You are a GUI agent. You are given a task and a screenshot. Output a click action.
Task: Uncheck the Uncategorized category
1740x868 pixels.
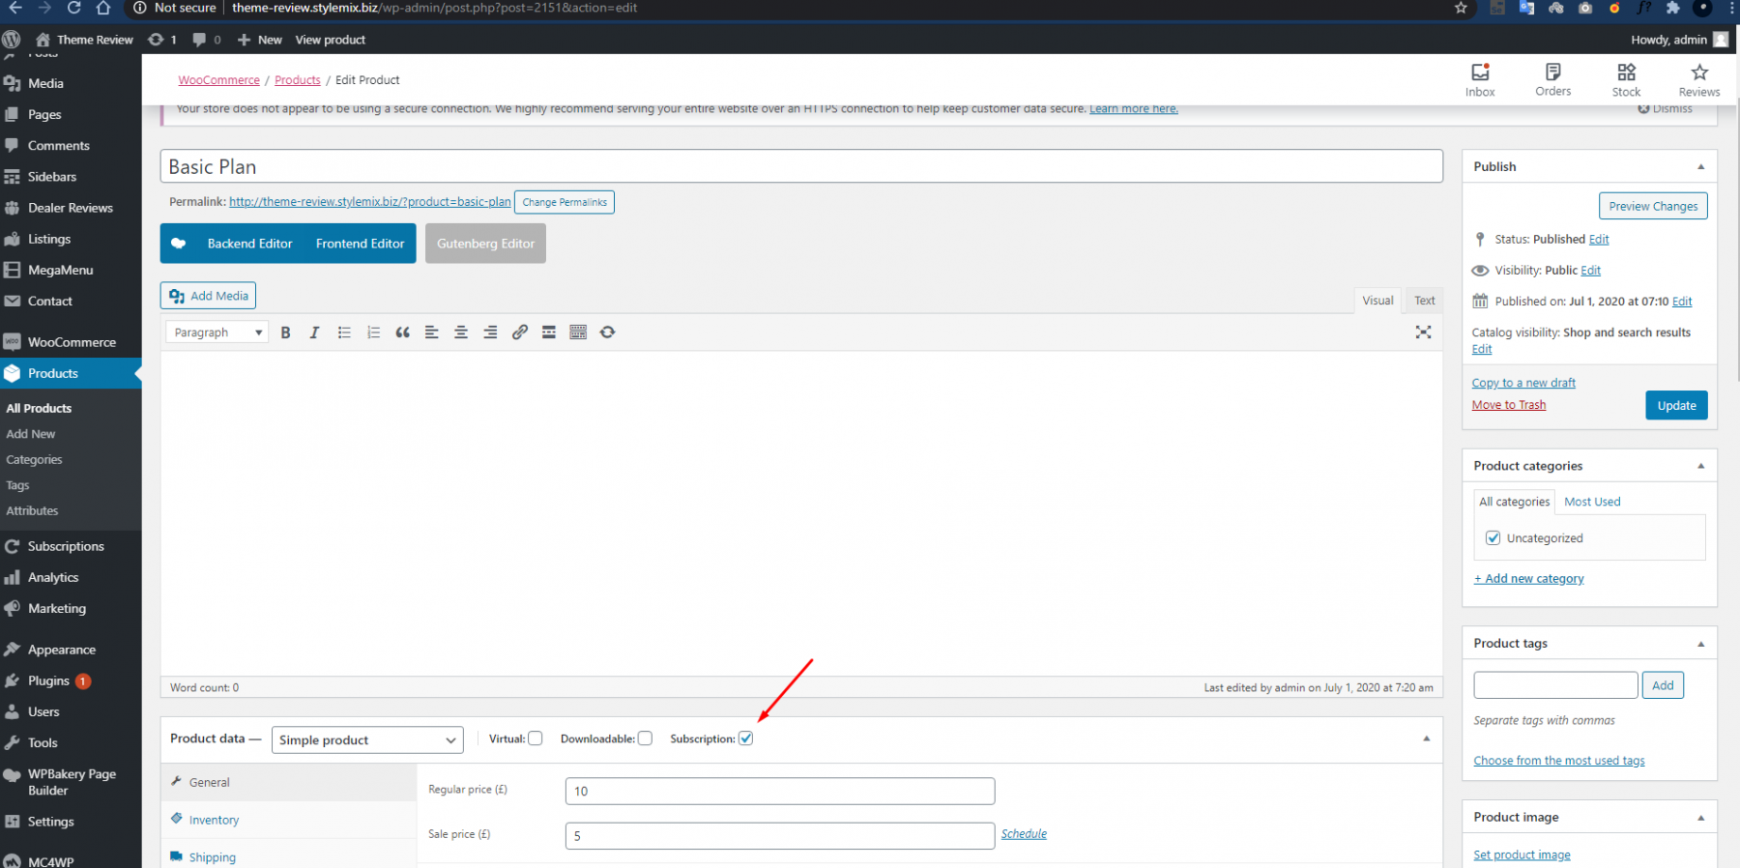(1493, 538)
